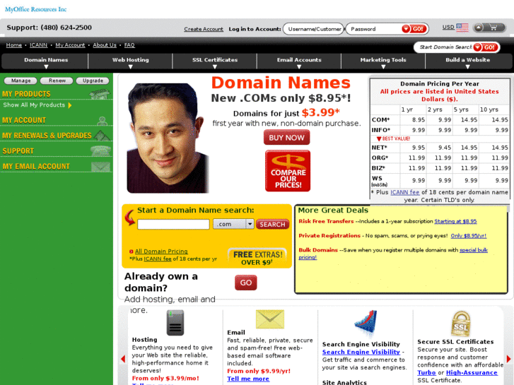Click the Renew button
514x385 pixels.
[57, 81]
